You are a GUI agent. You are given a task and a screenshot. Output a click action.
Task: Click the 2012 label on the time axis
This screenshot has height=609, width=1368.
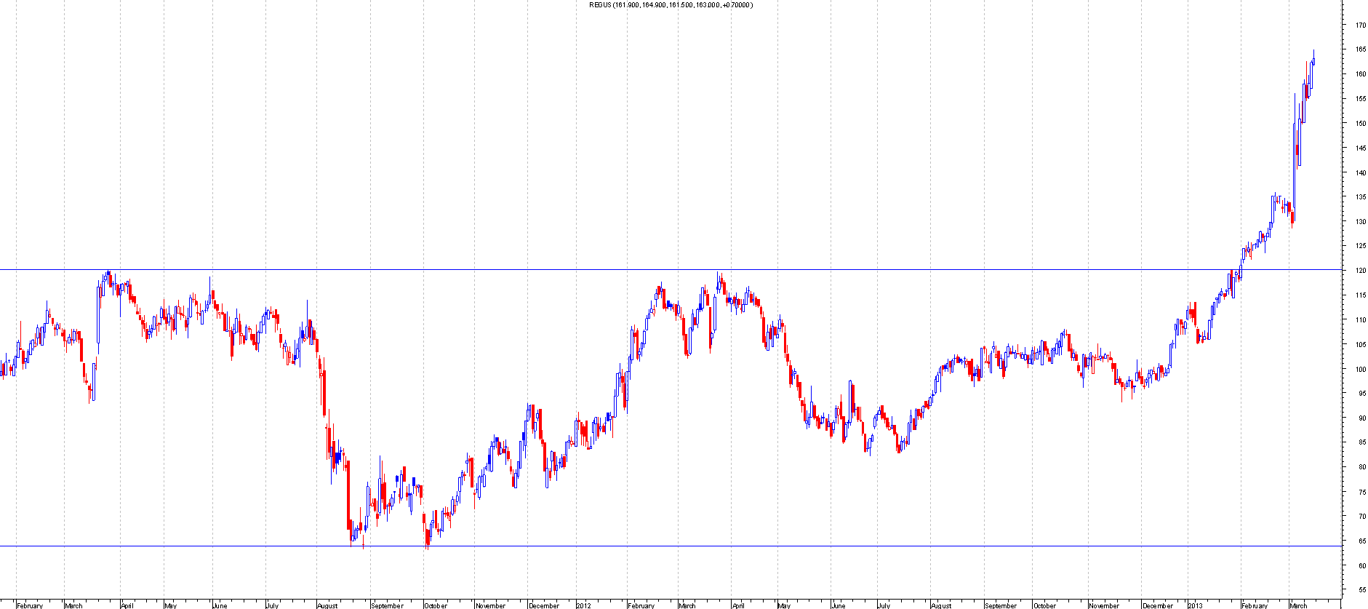click(x=584, y=605)
